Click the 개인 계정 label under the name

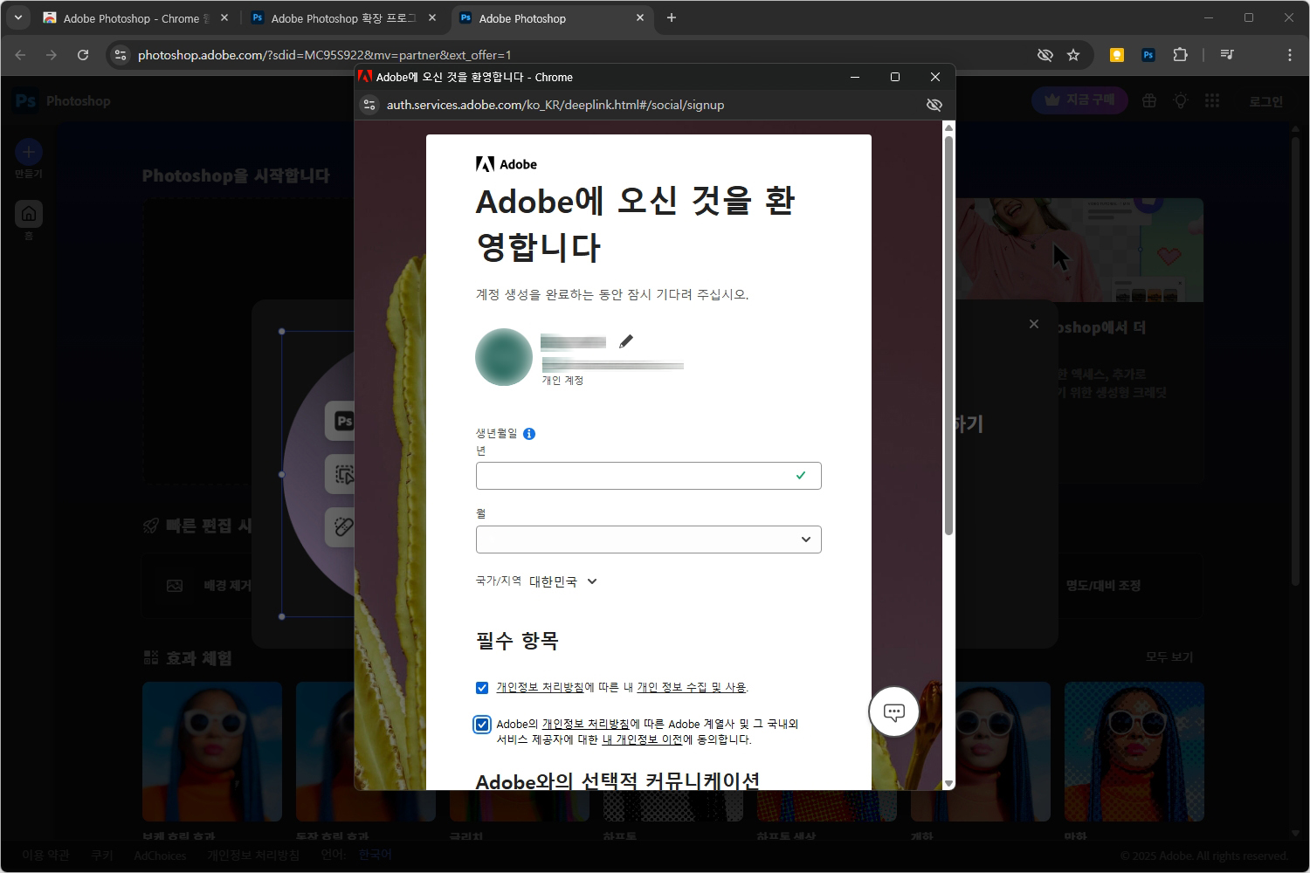tap(562, 381)
